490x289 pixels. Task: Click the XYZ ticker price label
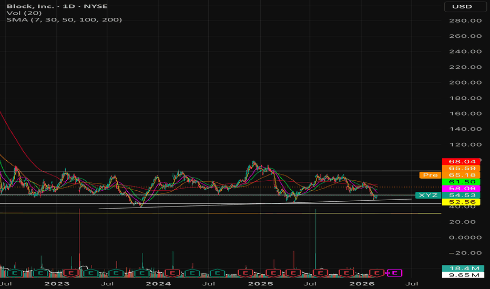[x=428, y=195]
